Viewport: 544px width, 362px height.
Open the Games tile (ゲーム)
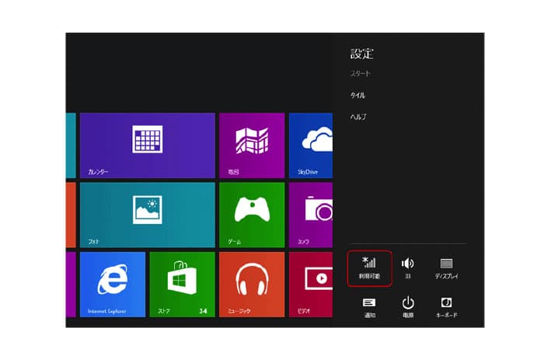252,215
